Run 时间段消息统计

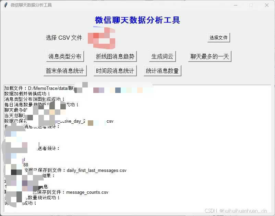[x=115, y=71]
